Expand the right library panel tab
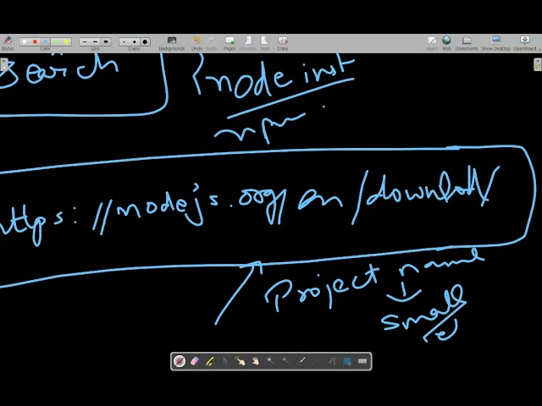Image resolution: width=542 pixels, height=406 pixels. pos(538,64)
